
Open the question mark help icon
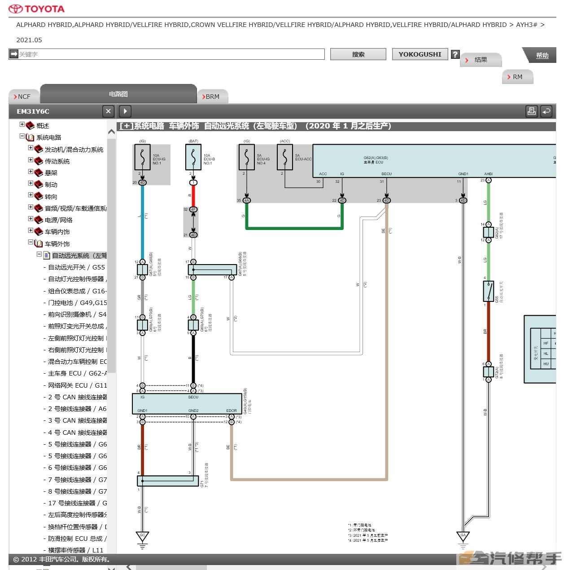(x=455, y=54)
